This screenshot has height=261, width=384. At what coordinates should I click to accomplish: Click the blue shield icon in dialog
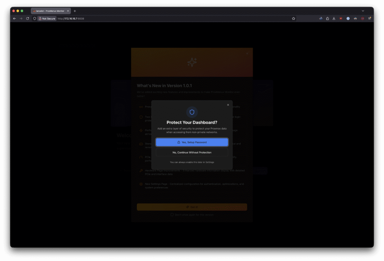coord(192,112)
